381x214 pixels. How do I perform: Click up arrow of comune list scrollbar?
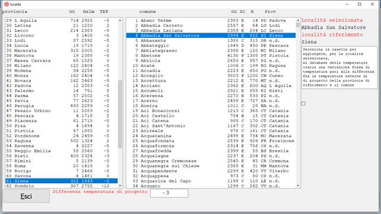coord(298,20)
